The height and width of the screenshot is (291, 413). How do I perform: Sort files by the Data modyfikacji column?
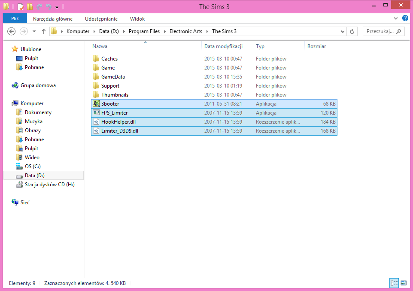(223, 46)
